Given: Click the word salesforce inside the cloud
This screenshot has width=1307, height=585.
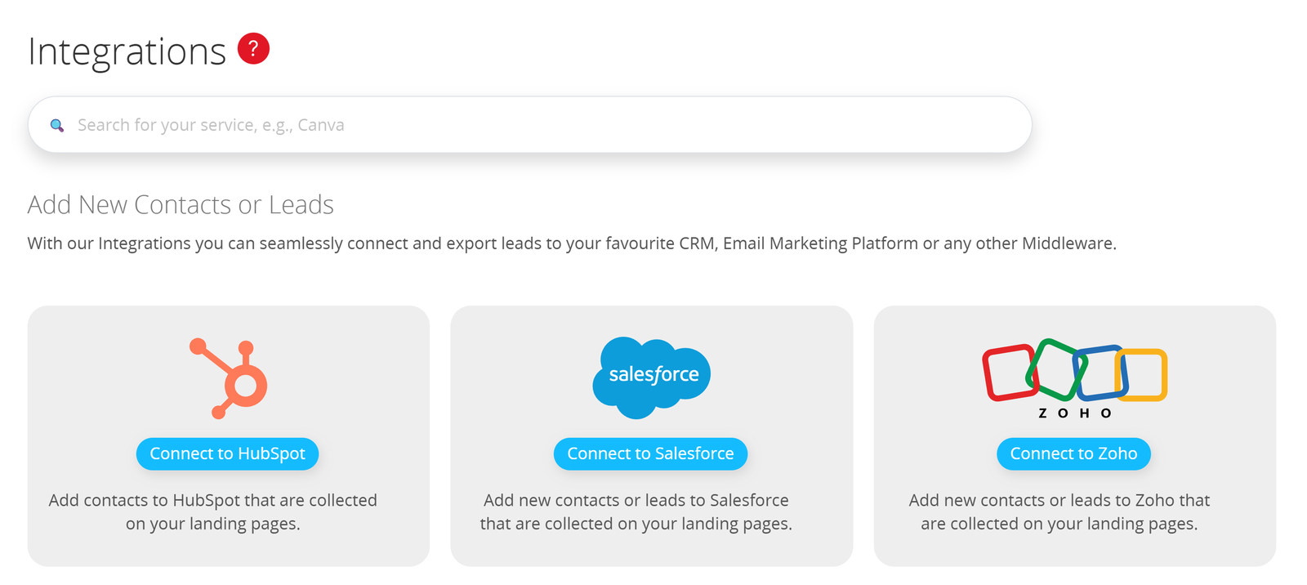Looking at the screenshot, I should [653, 374].
